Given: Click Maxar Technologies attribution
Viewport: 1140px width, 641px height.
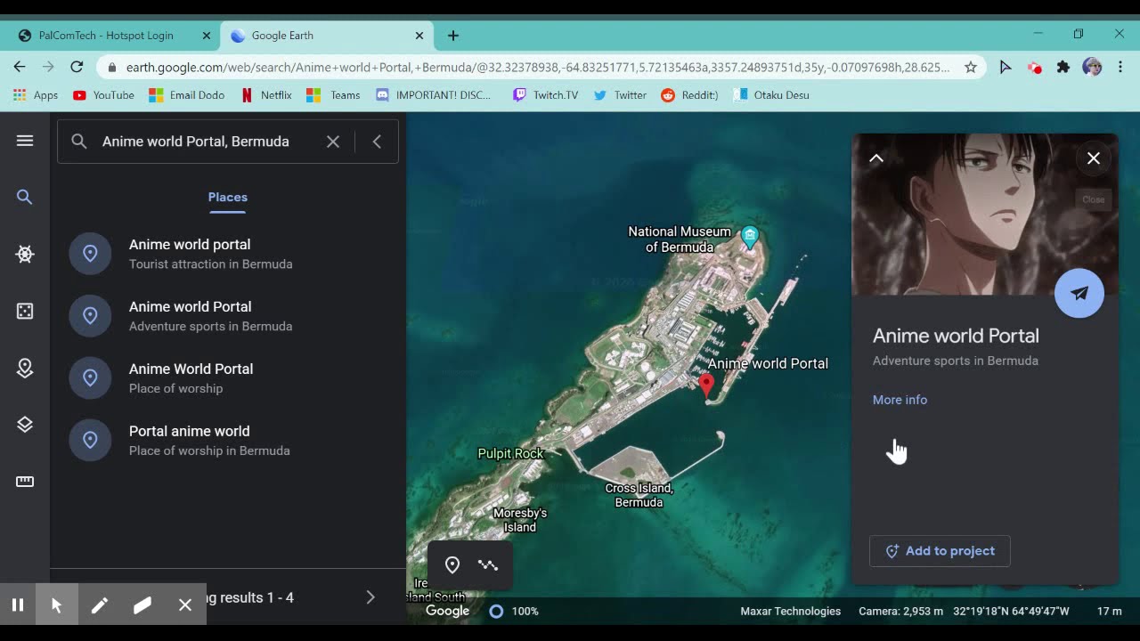Looking at the screenshot, I should (791, 611).
